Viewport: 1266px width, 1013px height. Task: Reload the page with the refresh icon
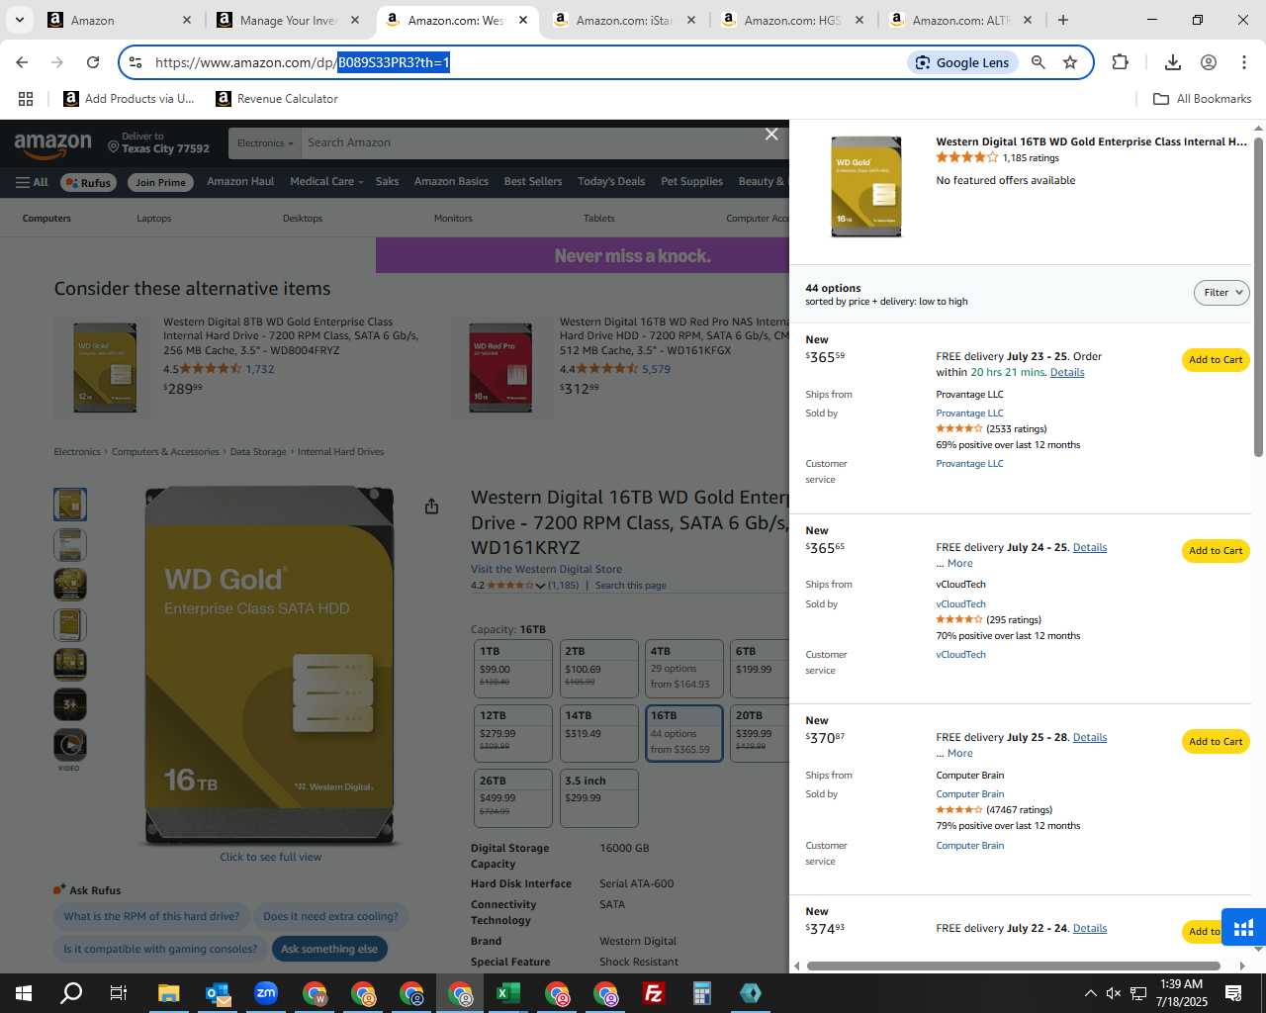click(x=93, y=62)
